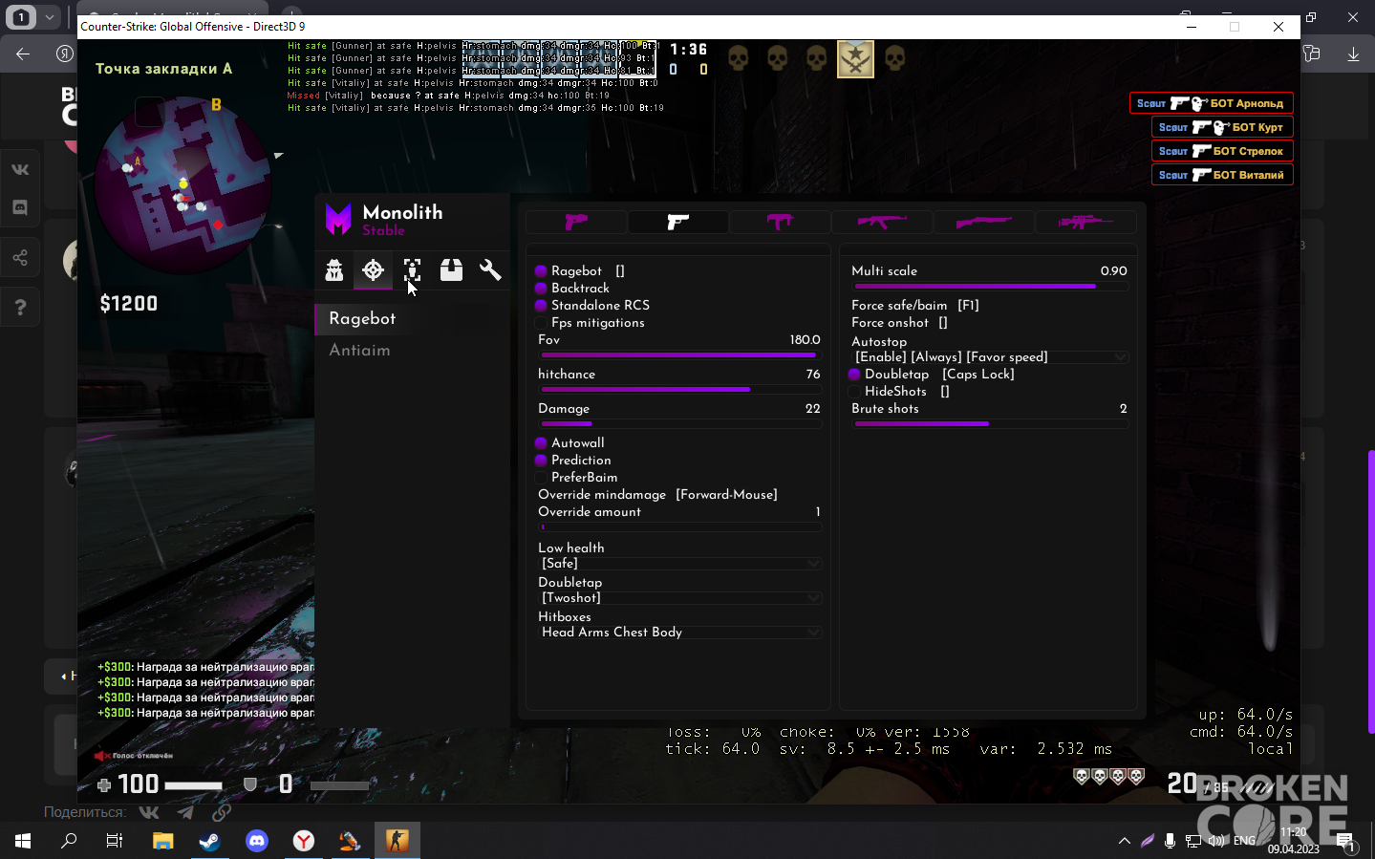This screenshot has height=859, width=1375.
Task: Expand the Hitboxes dropdown
Action: pos(679,633)
